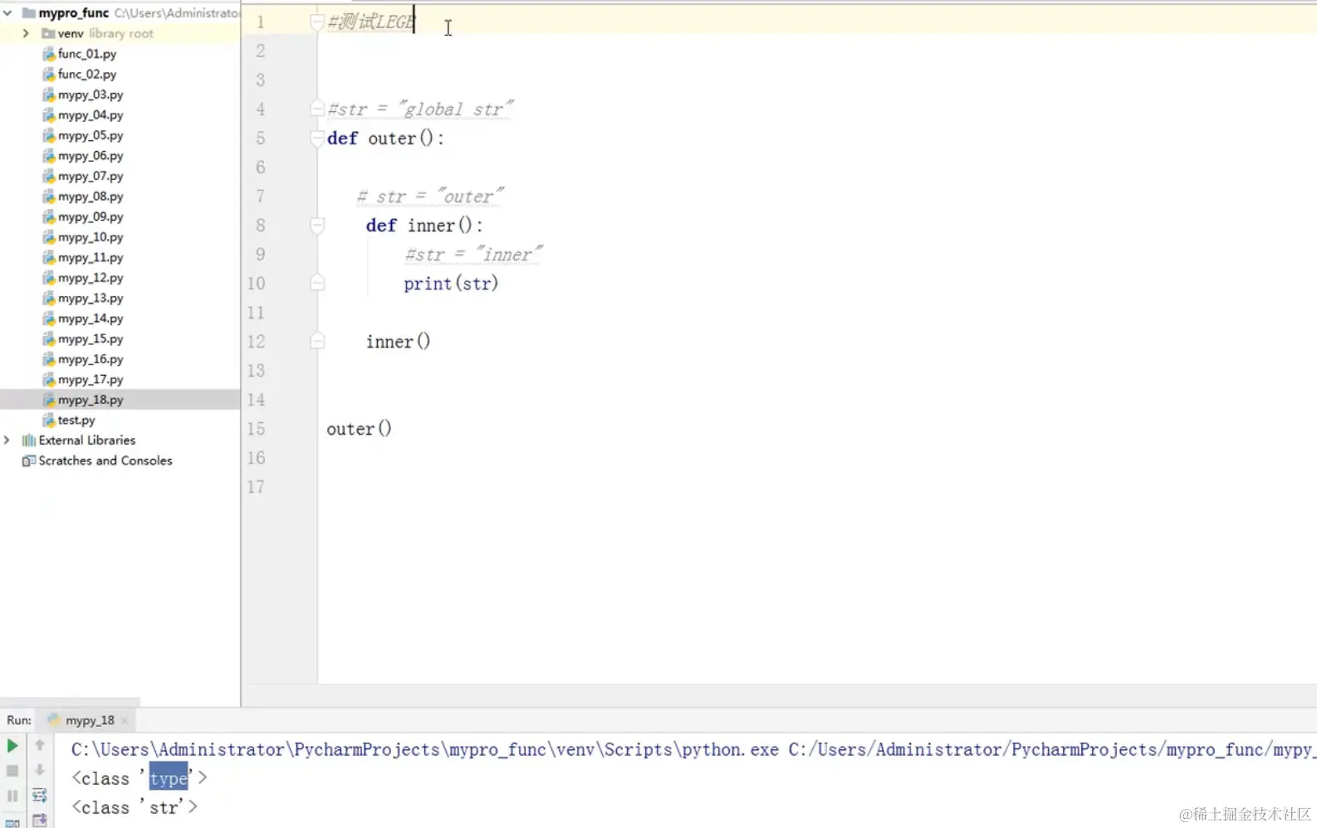The height and width of the screenshot is (828, 1317).
Task: Click 'def outer():' on line 5
Action: pyautogui.click(x=385, y=138)
